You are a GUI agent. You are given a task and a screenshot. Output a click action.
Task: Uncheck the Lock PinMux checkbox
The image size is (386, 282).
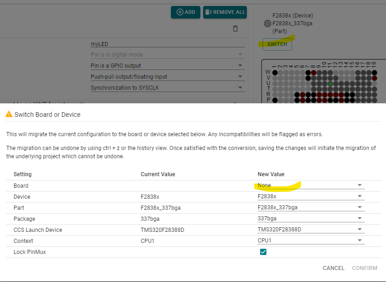pos(263,252)
